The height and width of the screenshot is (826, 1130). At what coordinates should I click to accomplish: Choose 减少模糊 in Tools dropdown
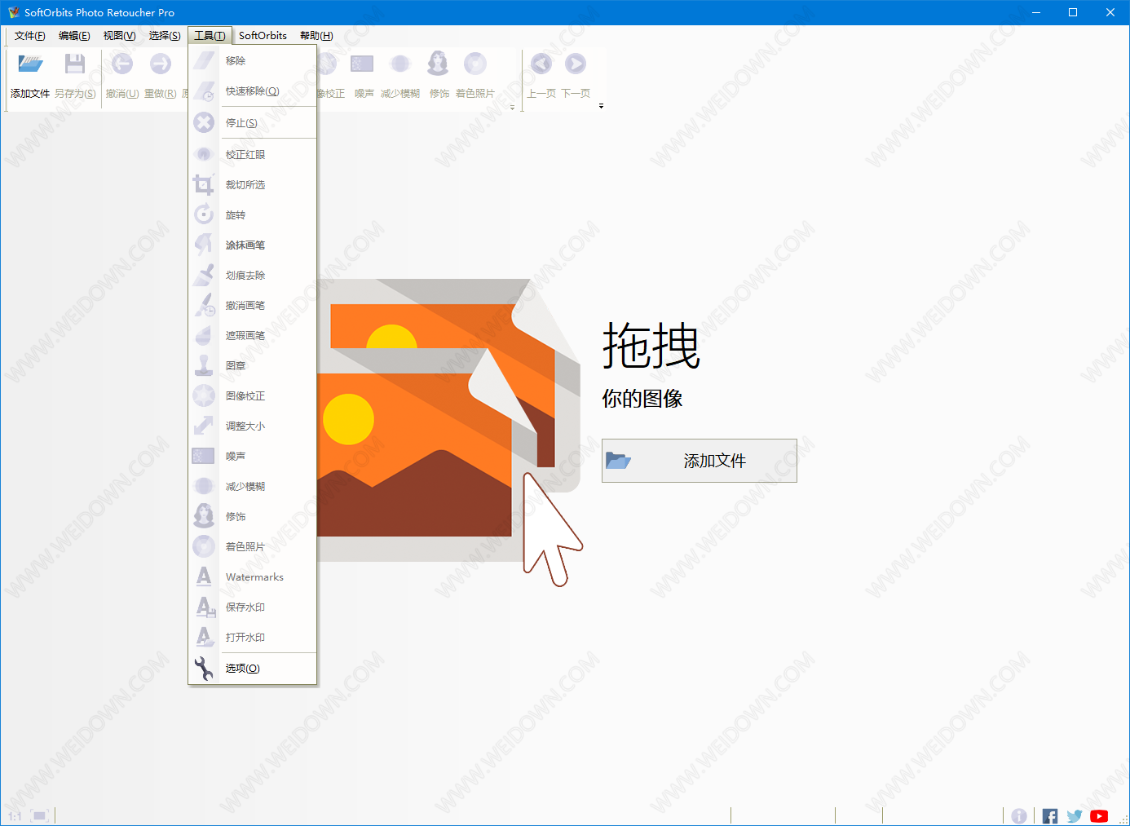tap(253, 487)
